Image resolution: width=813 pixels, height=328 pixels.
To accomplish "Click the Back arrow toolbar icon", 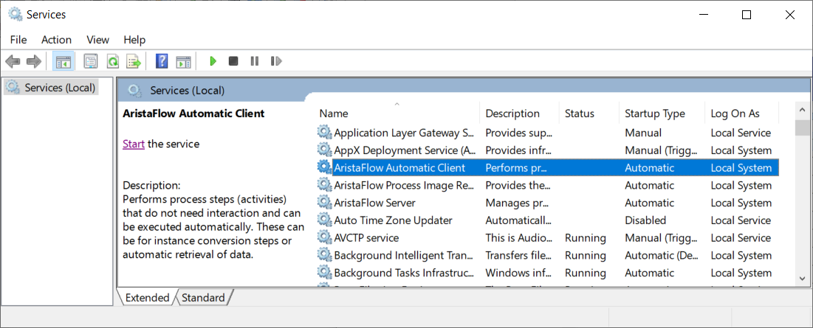I will (x=13, y=62).
